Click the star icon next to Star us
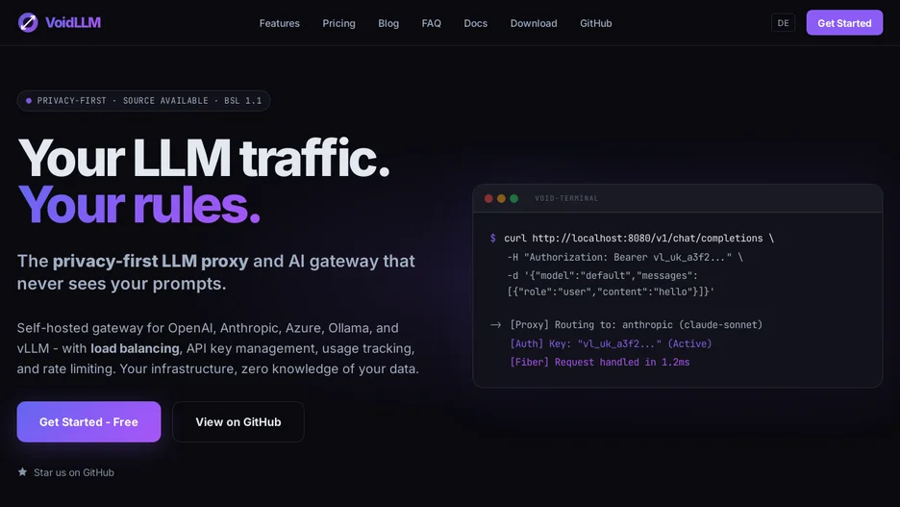Viewport: 900px width, 507px height. pos(22,472)
